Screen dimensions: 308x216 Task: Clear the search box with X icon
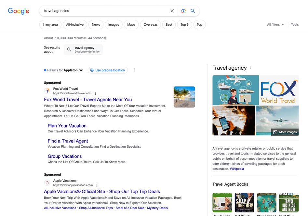point(172,11)
